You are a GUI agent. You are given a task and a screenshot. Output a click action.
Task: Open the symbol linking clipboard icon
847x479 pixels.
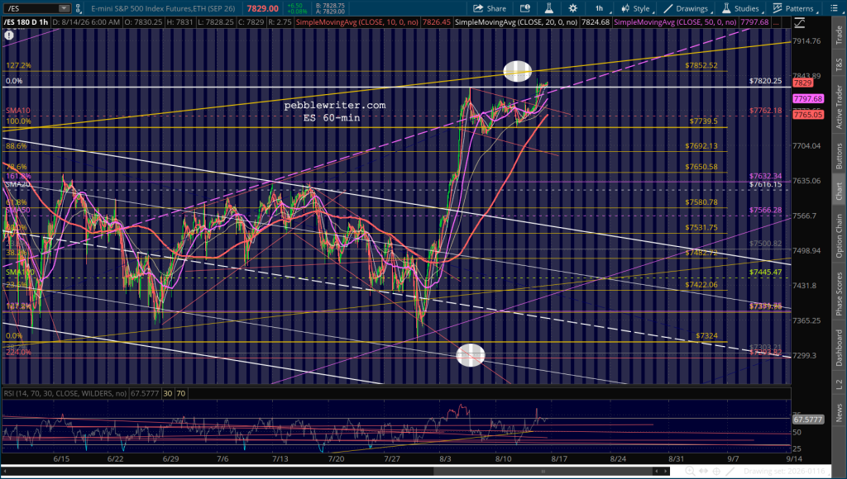point(79,8)
